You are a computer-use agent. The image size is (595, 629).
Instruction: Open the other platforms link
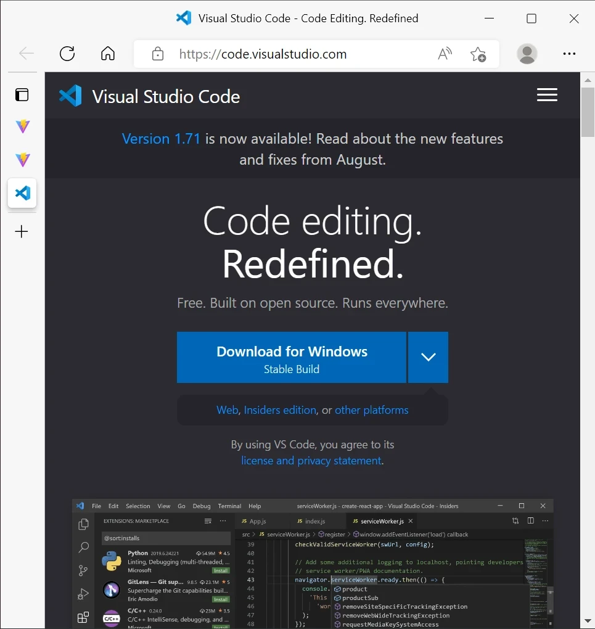tap(372, 410)
